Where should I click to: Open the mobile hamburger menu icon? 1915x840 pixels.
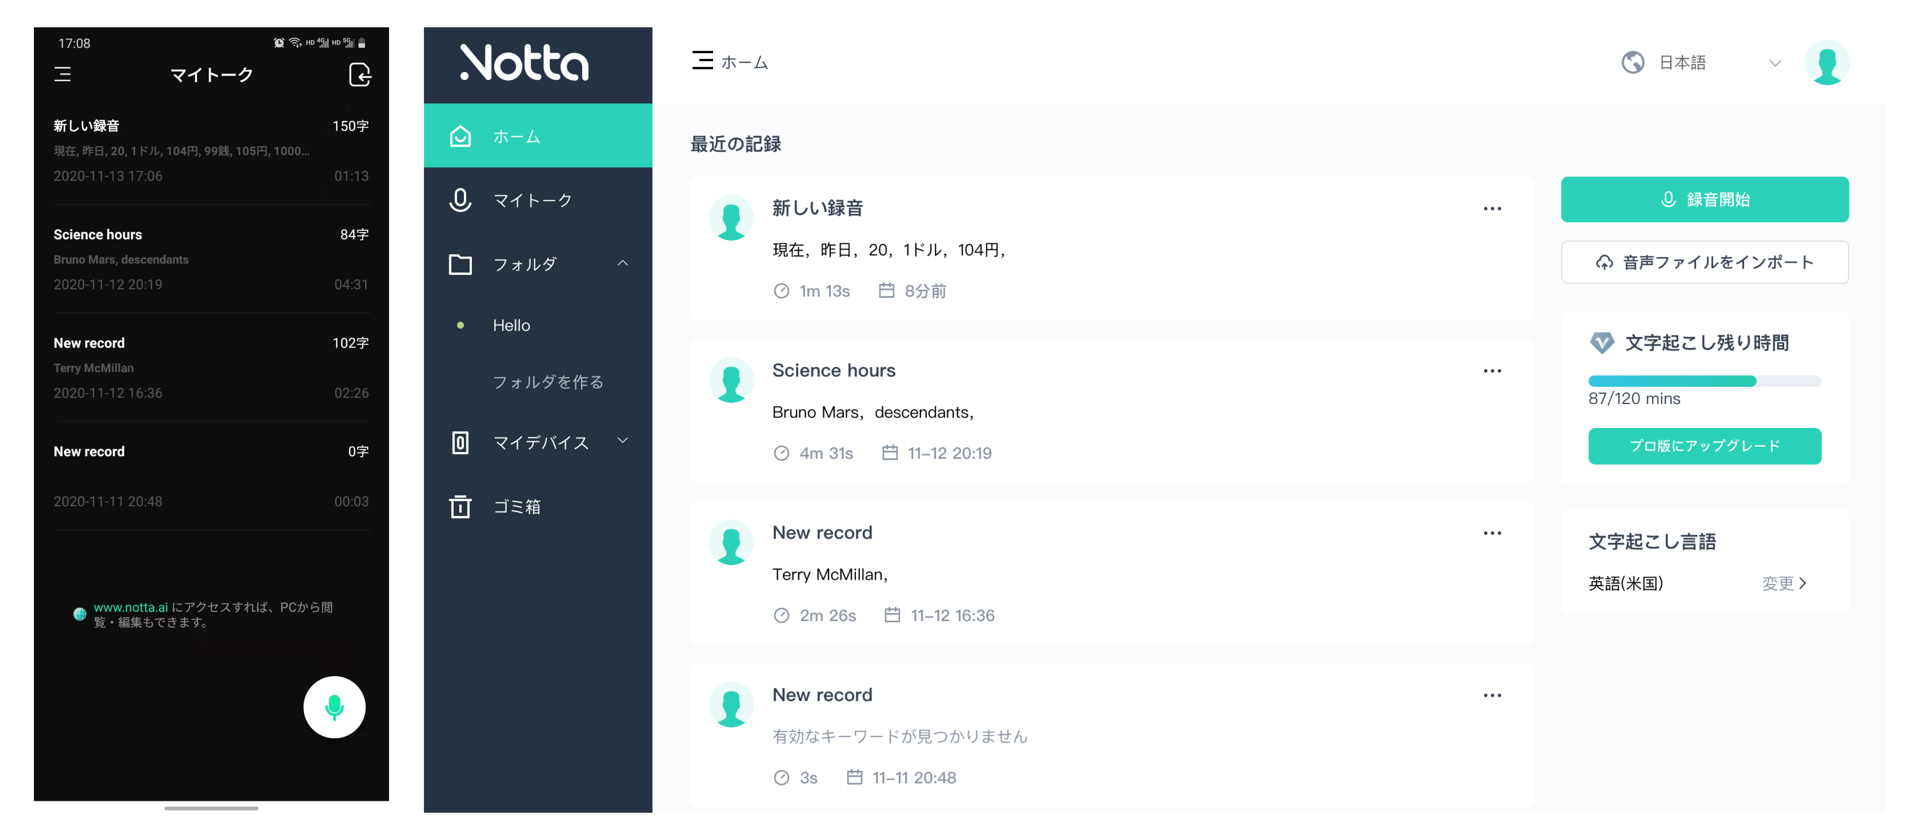(63, 74)
